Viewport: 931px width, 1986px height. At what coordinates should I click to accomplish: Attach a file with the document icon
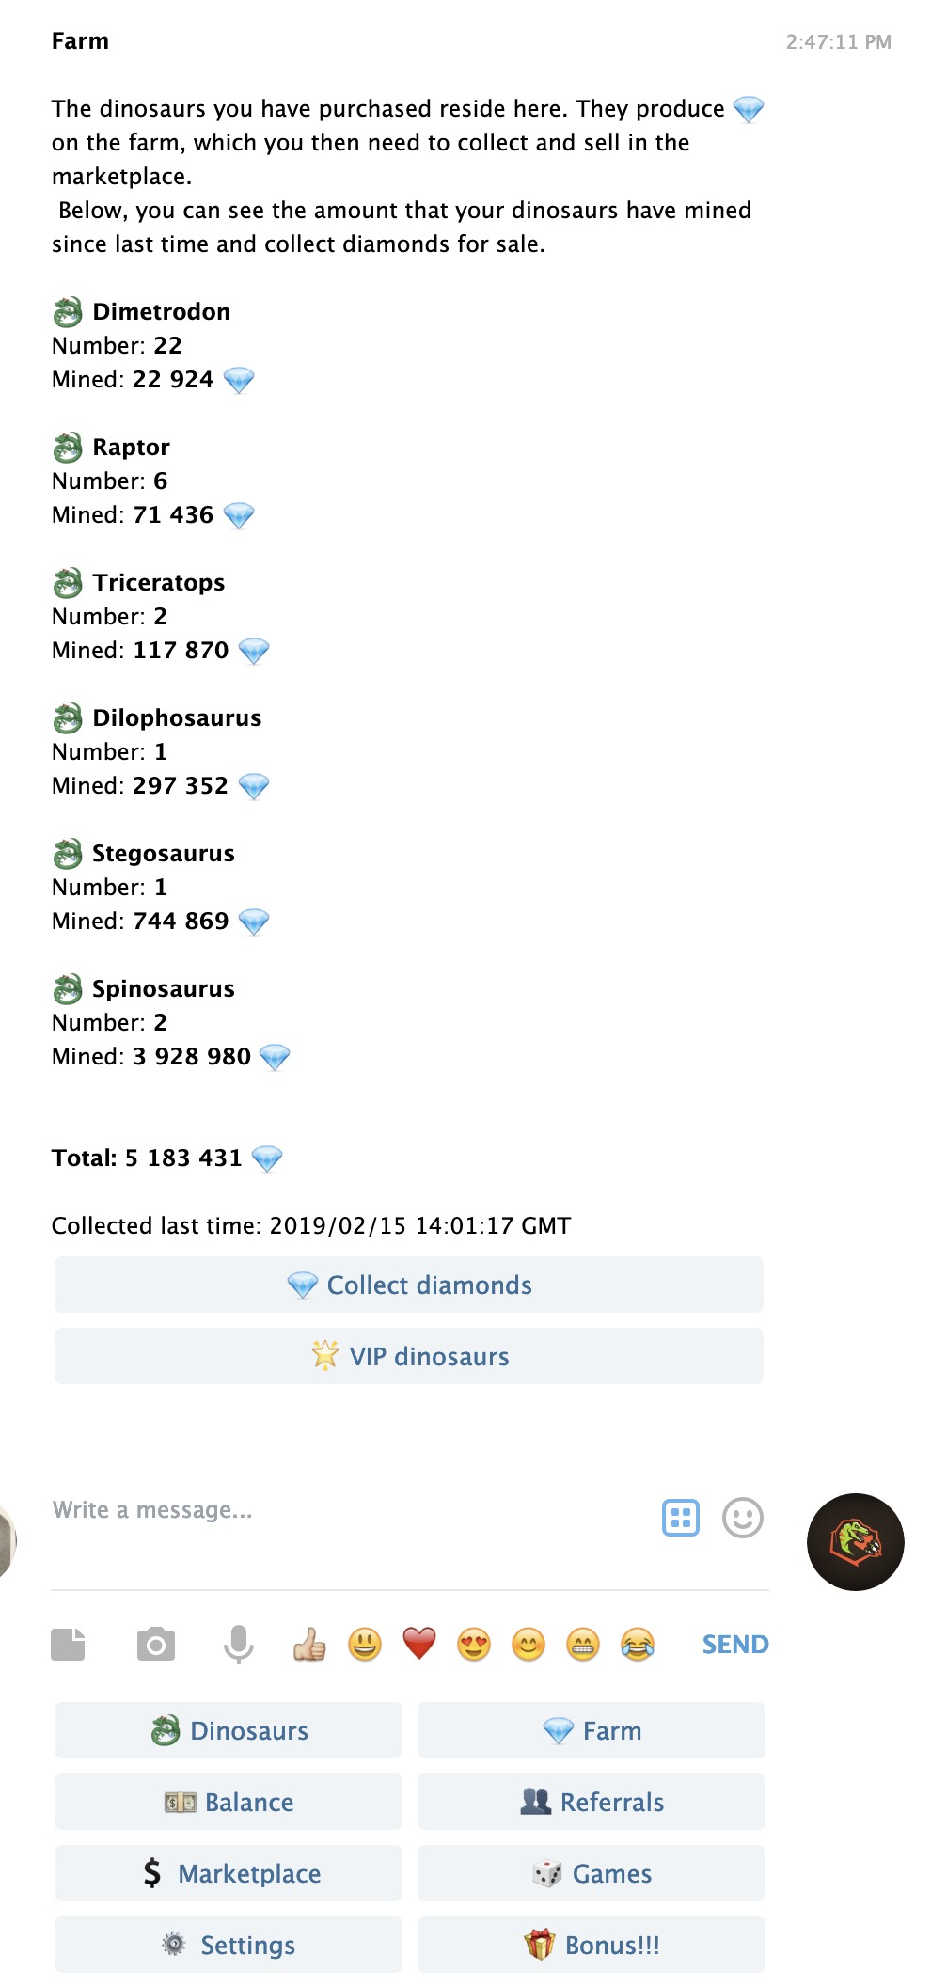(68, 1644)
